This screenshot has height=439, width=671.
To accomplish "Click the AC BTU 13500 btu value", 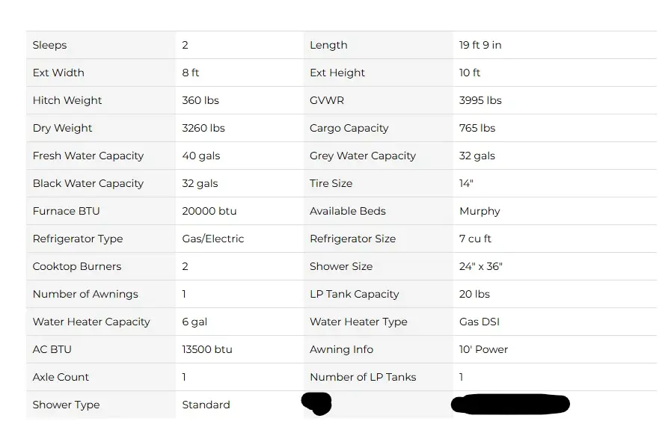I will (x=207, y=349).
